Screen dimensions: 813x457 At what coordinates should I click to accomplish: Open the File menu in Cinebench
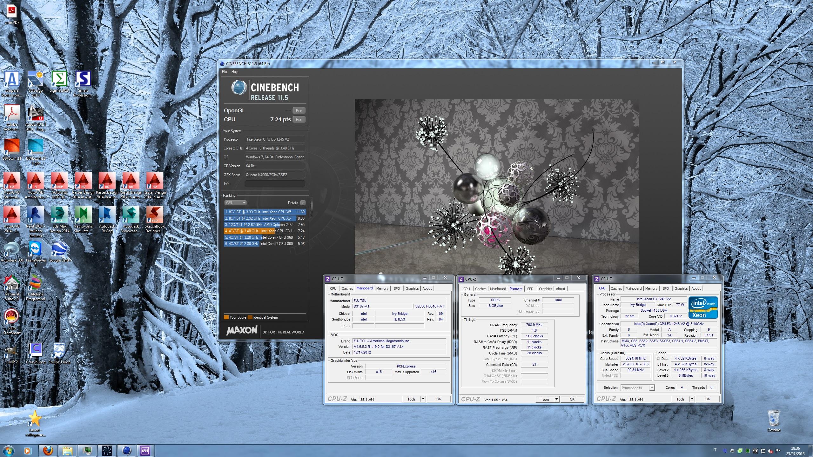(224, 72)
